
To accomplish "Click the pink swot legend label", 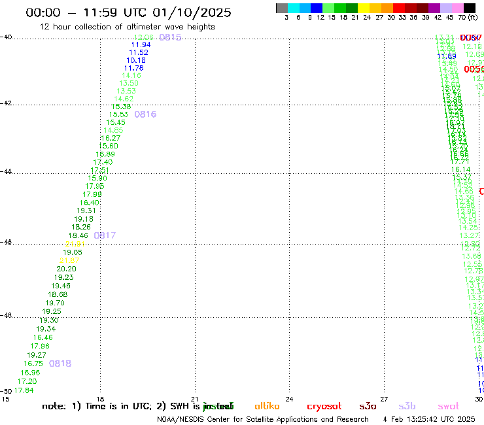I will pos(449,406).
